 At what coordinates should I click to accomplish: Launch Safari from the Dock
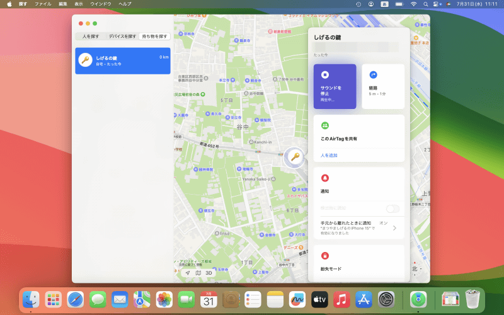click(x=76, y=300)
